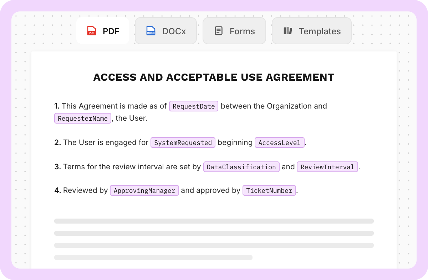Click the text "This Agreement is made as of"
Viewport: 428px width, 280px height.
click(x=114, y=106)
